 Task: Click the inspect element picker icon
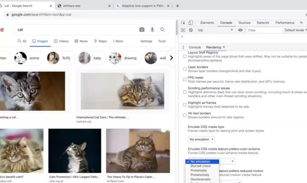pos(183,23)
